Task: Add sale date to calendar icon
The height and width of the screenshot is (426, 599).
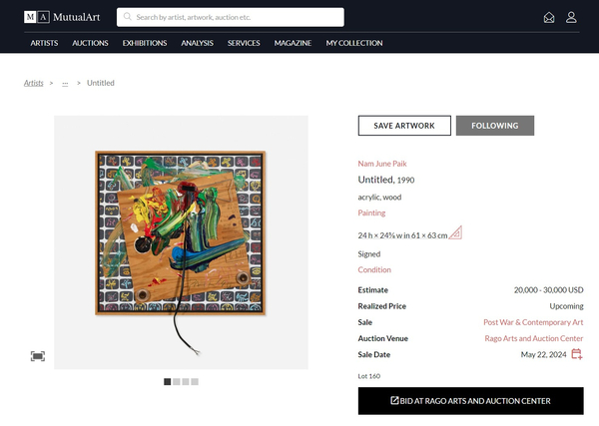Action: coord(577,354)
